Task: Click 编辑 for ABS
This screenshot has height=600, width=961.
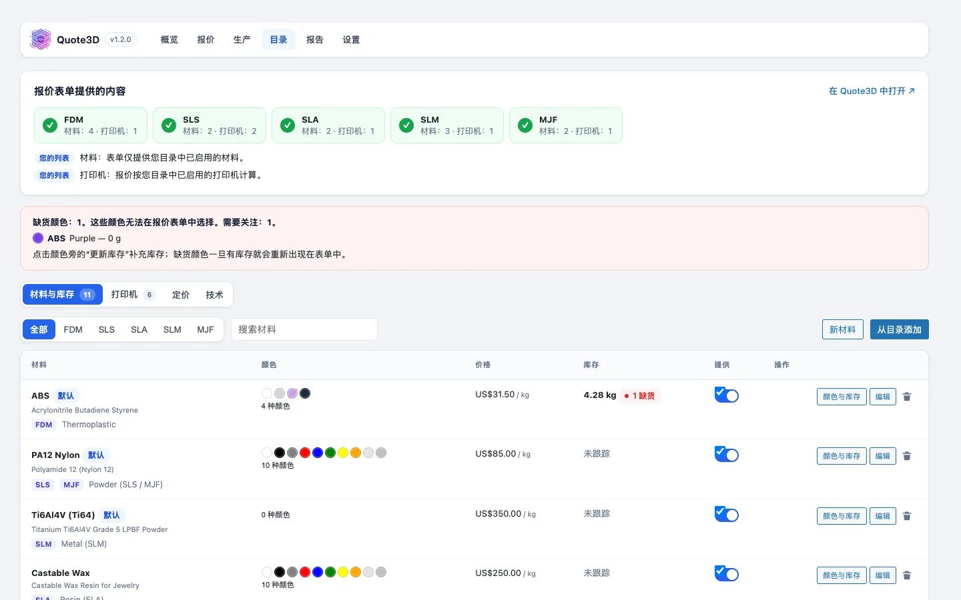Action: (883, 397)
